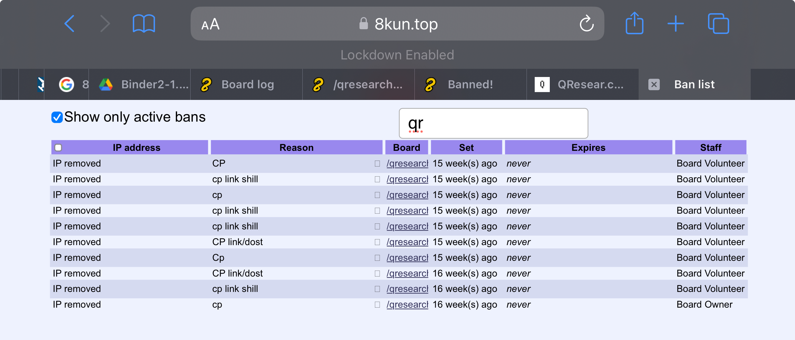Tick checkbox in the Board Owner row
795x340 pixels.
pyautogui.click(x=377, y=304)
